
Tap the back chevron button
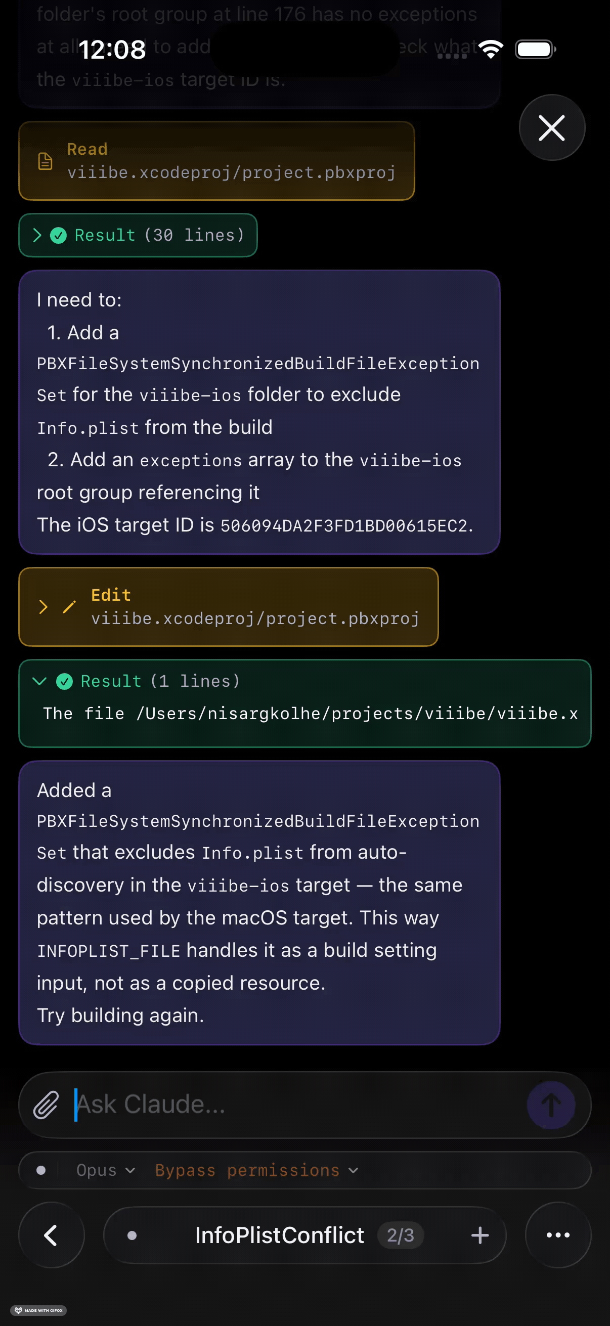pos(51,1235)
